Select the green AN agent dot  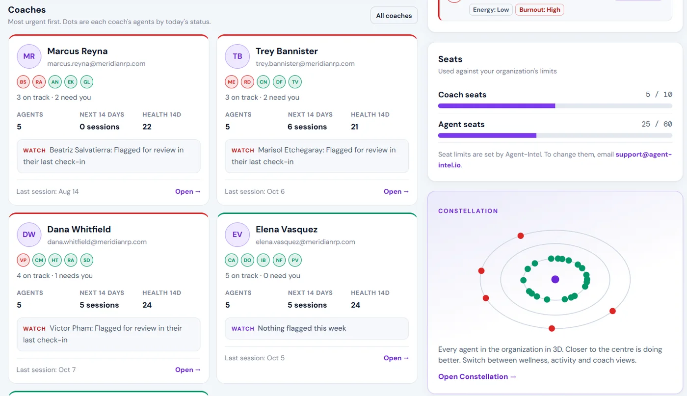pyautogui.click(x=55, y=82)
